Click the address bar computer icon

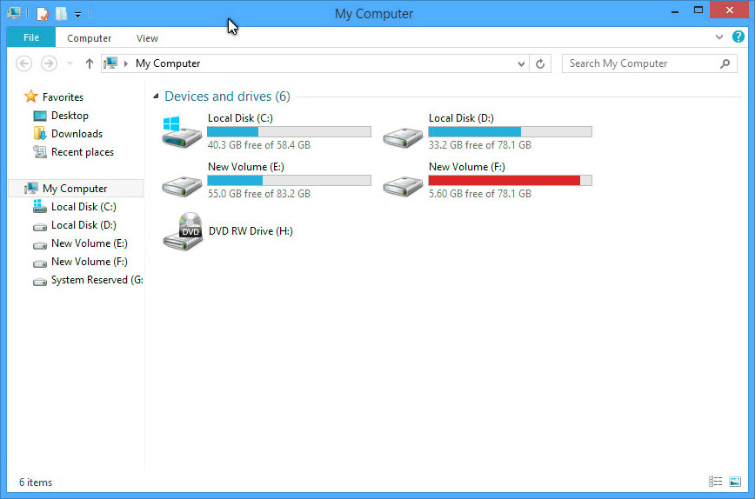click(110, 63)
